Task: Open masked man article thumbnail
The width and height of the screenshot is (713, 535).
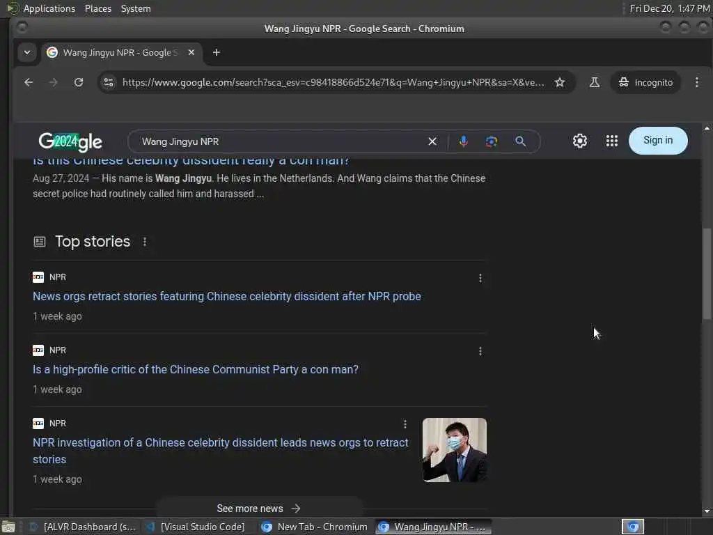Action: (x=454, y=450)
